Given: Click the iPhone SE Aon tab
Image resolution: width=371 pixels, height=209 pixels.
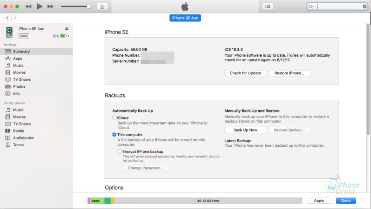Looking at the screenshot, I should point(185,18).
